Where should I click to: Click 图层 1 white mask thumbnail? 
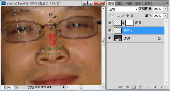[x=129, y=23]
